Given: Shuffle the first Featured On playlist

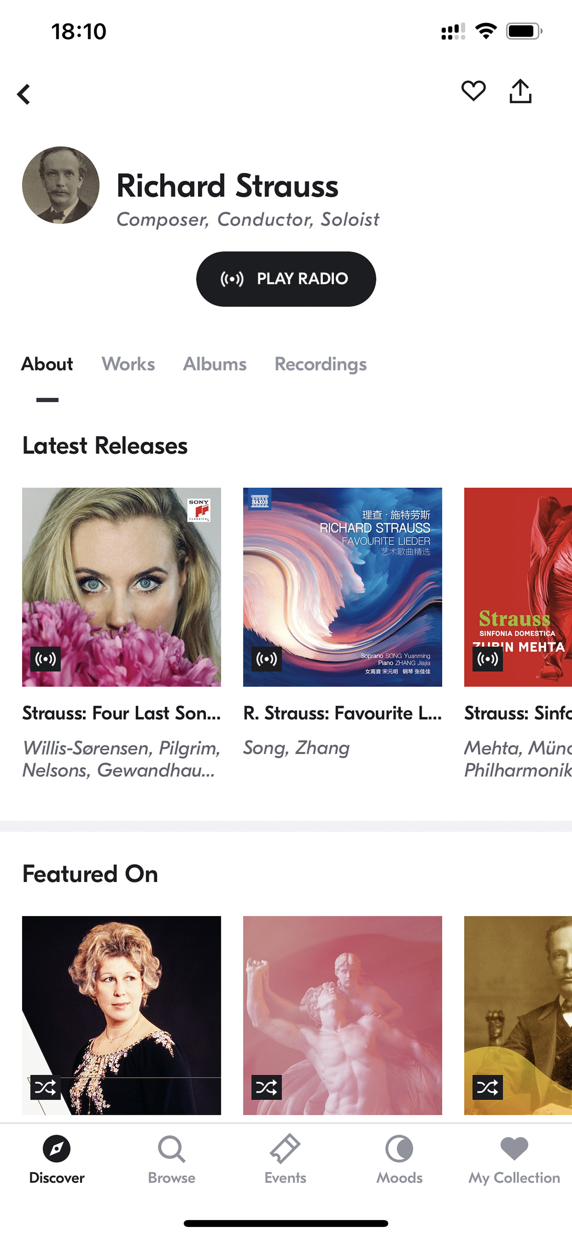Looking at the screenshot, I should (46, 1087).
